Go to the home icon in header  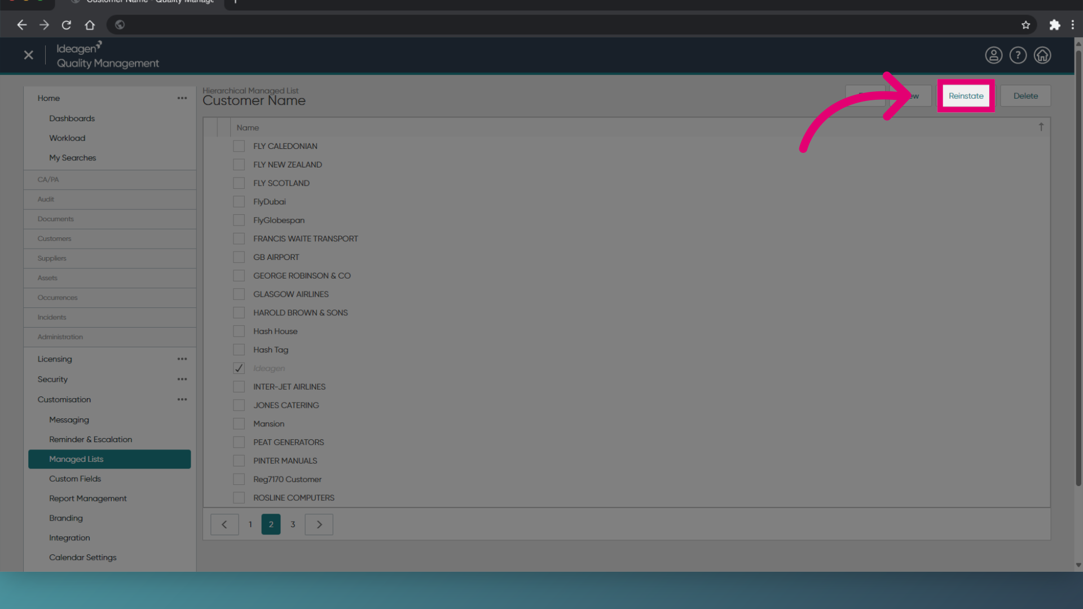pyautogui.click(x=1042, y=55)
